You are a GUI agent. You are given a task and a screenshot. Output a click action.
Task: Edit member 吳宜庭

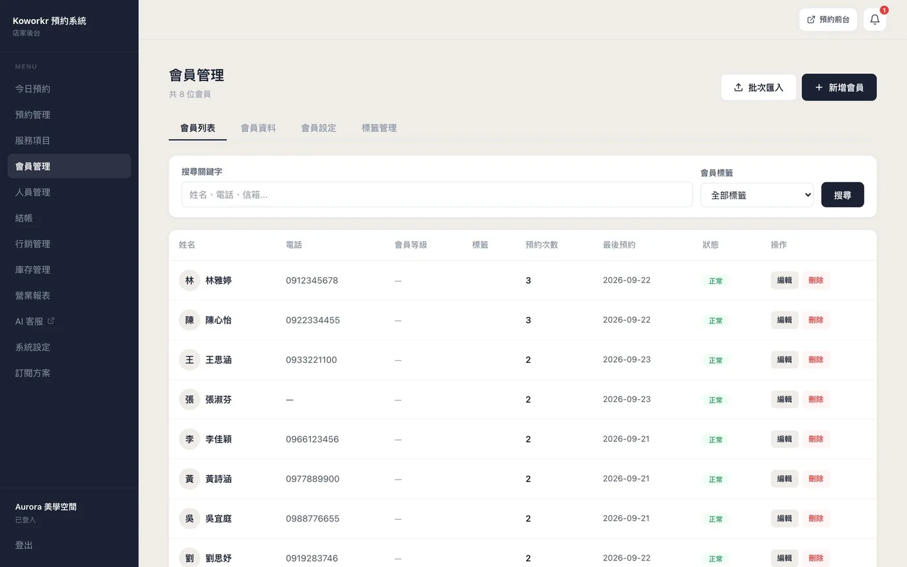pyautogui.click(x=785, y=518)
